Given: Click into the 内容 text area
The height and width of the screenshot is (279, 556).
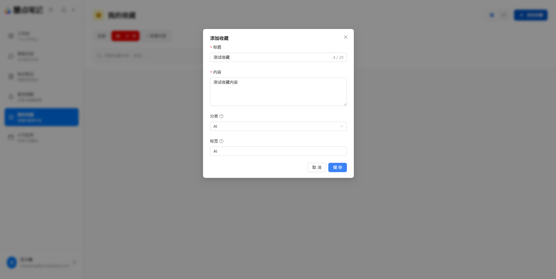Looking at the screenshot, I should tap(278, 92).
